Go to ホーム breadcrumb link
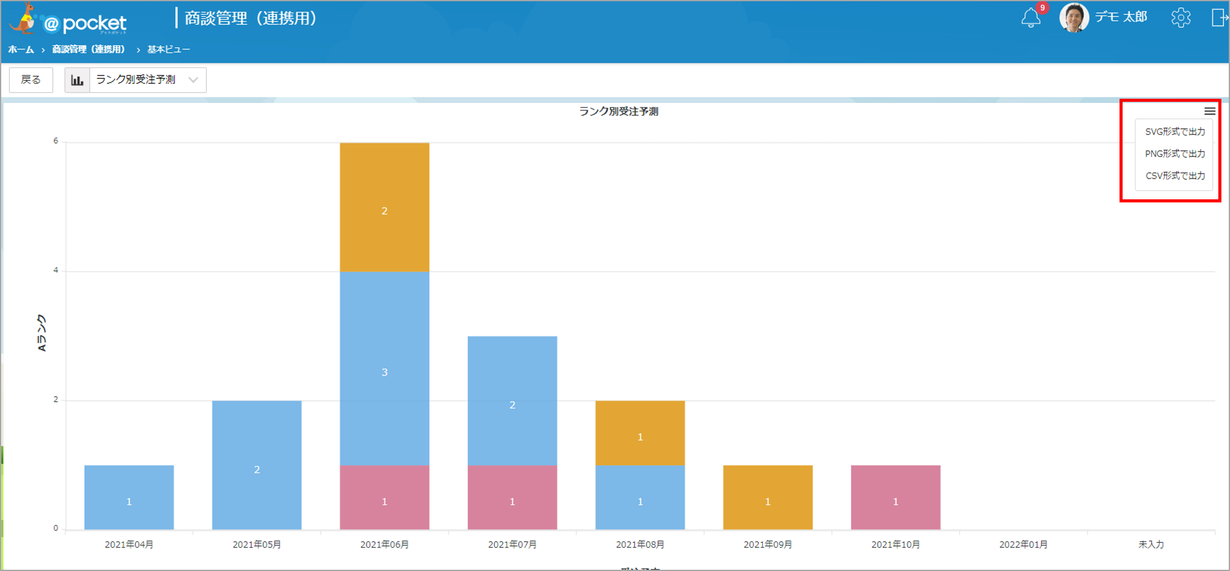The image size is (1230, 571). [21, 50]
